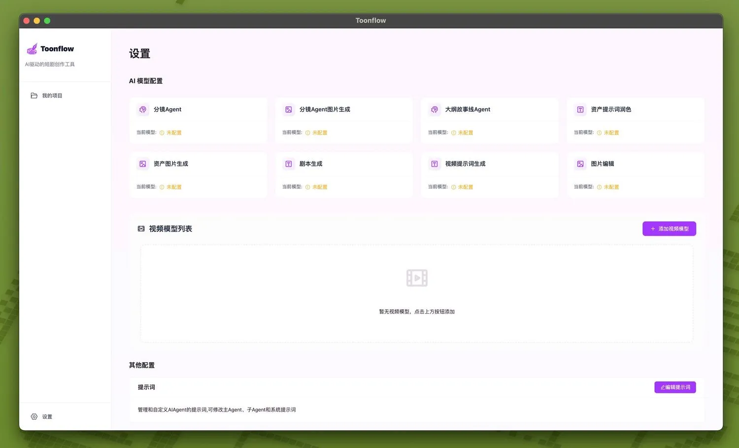739x448 pixels.
Task: Open 我的项目 in the sidebar
Action: (x=65, y=96)
